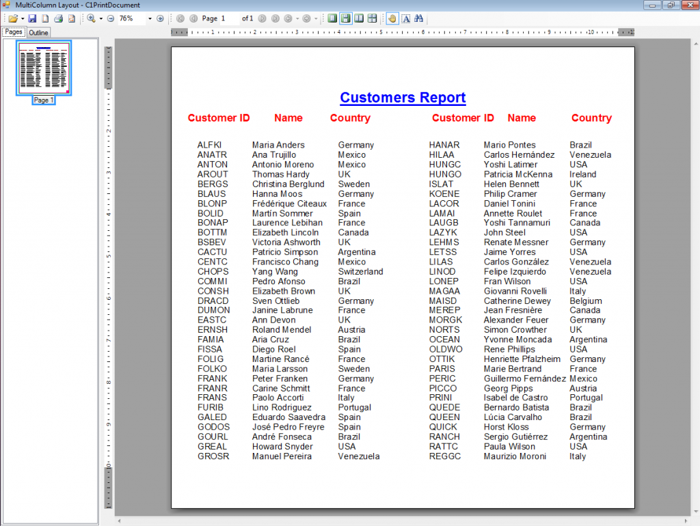Click the name Maria Anders

(278, 145)
